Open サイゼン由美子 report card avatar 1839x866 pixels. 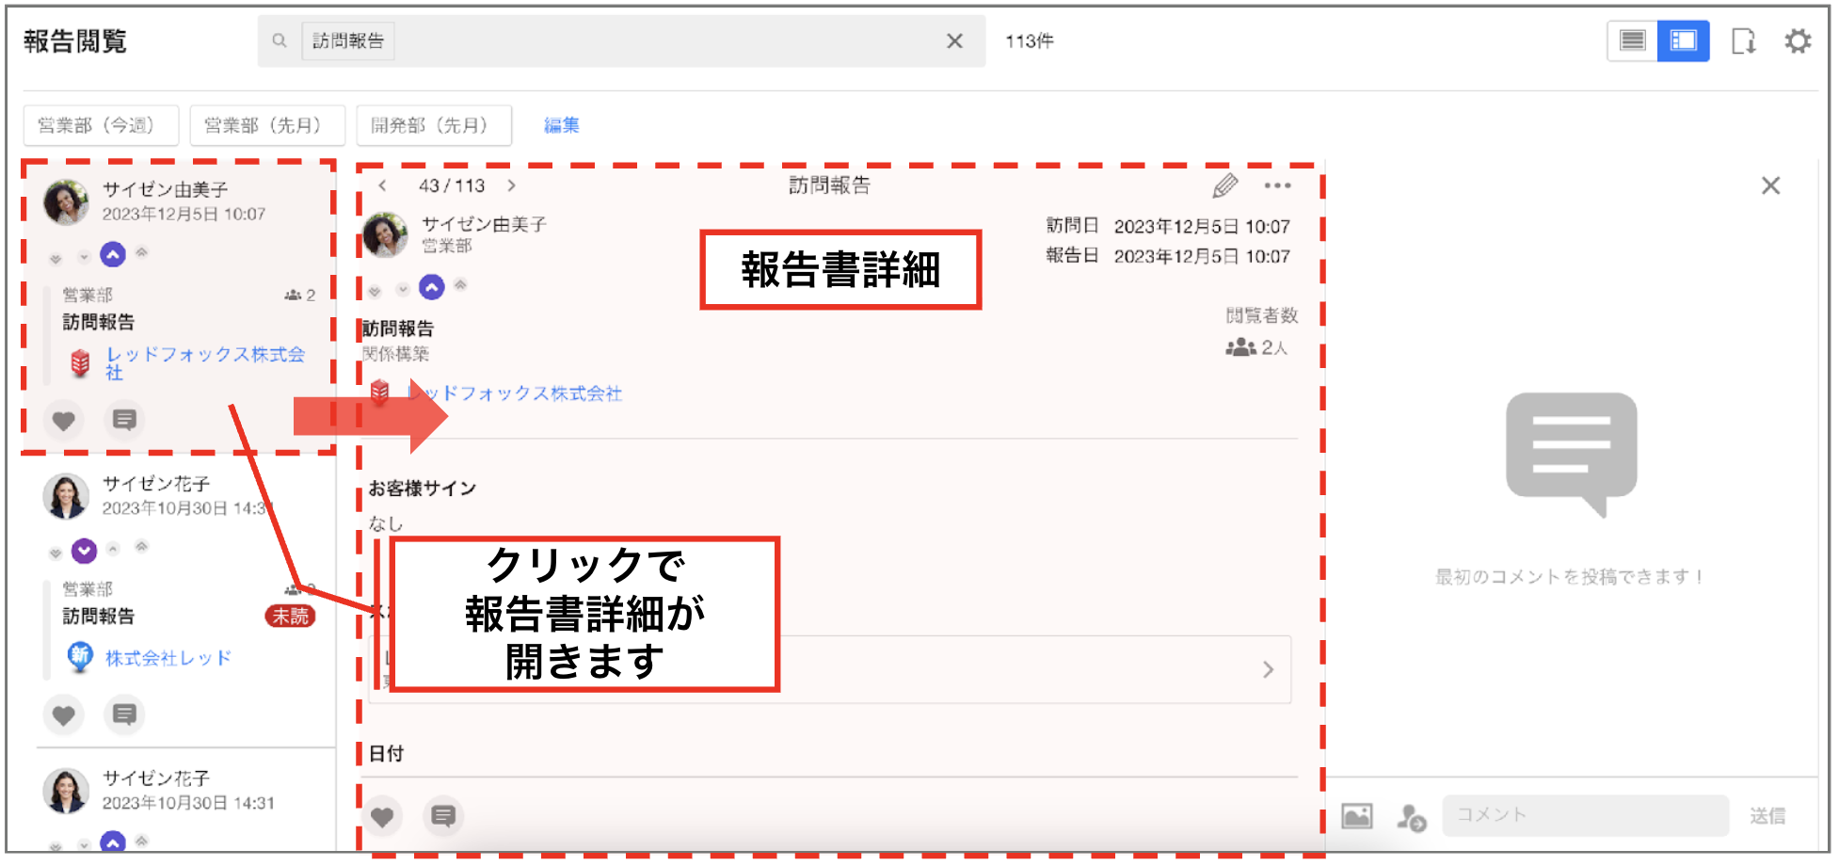pos(67,202)
